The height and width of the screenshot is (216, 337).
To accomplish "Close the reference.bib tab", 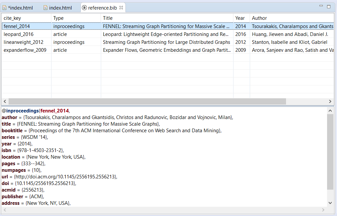I will tap(121, 8).
